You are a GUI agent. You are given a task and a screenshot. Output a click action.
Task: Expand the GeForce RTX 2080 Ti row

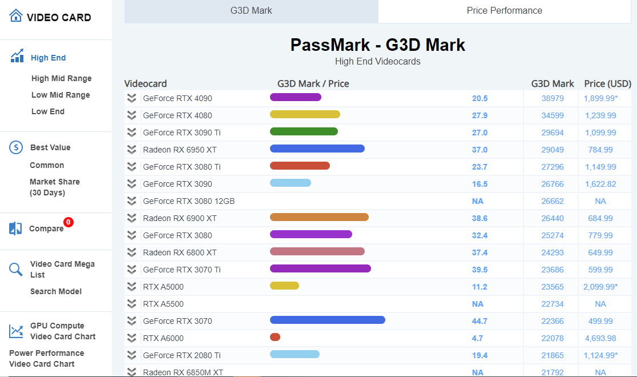(131, 355)
